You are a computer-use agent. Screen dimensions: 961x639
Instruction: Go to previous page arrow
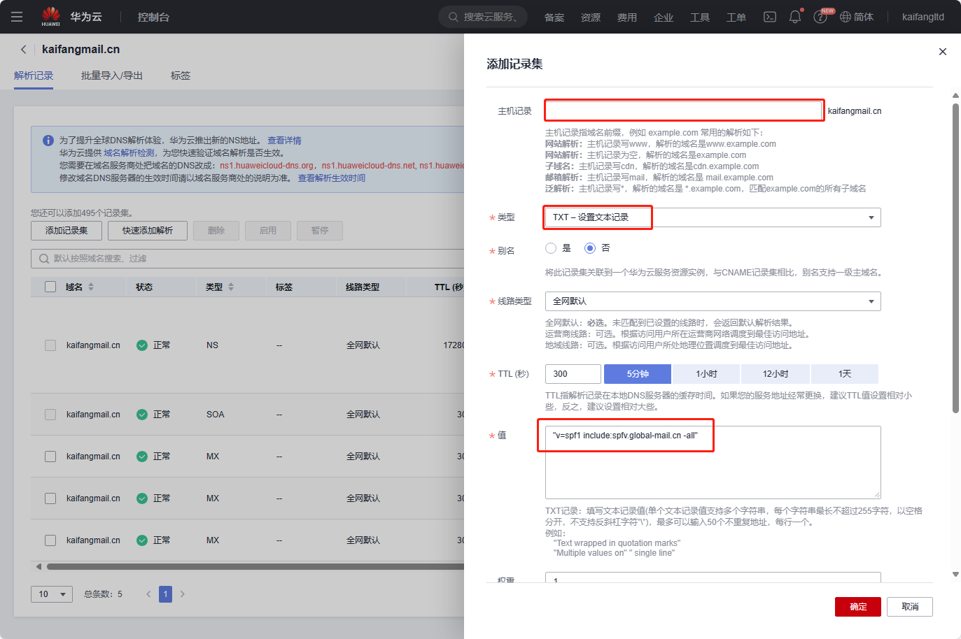[x=148, y=594]
